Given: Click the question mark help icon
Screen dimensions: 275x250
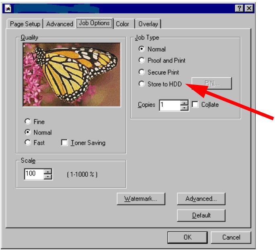Looking at the screenshot, I should [239, 8].
